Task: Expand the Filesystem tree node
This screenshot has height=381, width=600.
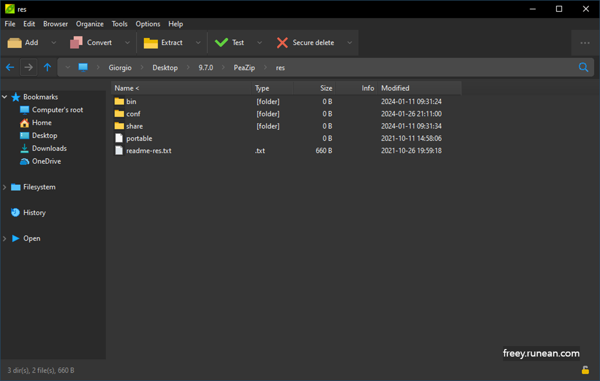Action: [4, 187]
